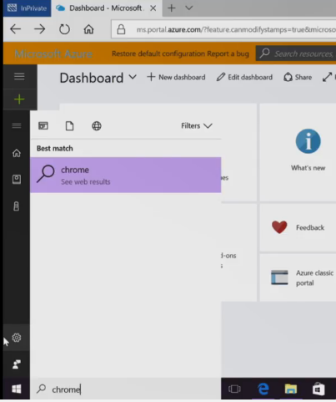Expand the Filters dropdown
Image resolution: width=336 pixels, height=402 pixels.
coord(197,126)
